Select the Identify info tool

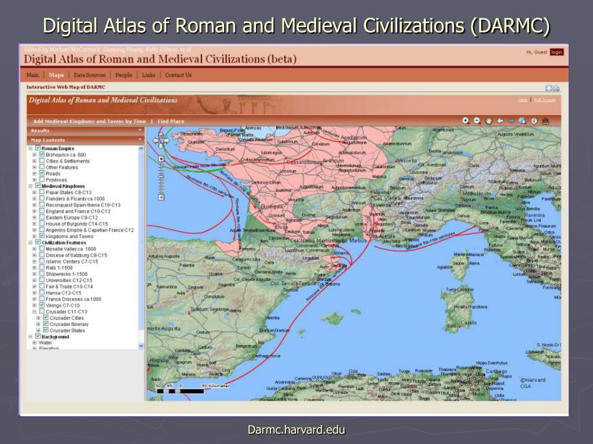[x=534, y=121]
